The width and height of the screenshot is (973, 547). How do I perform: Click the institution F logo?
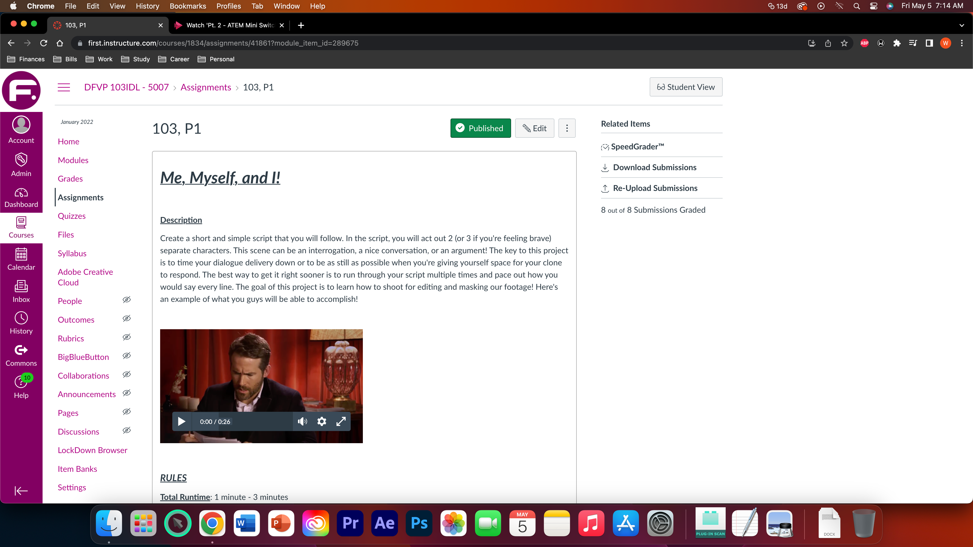[x=21, y=91]
